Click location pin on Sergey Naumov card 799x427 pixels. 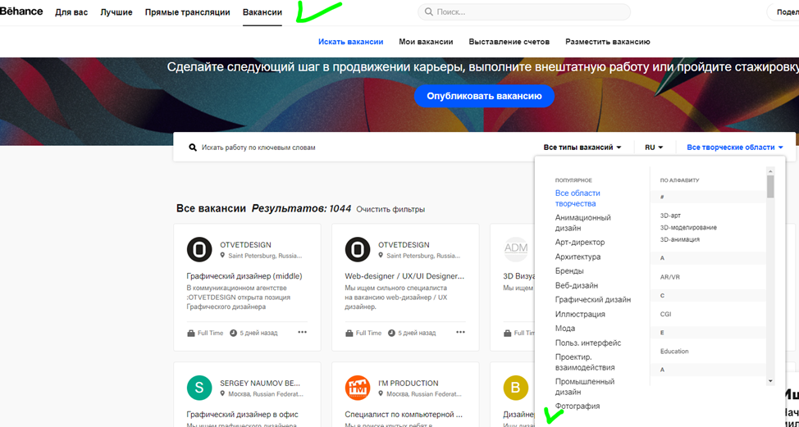[222, 394]
